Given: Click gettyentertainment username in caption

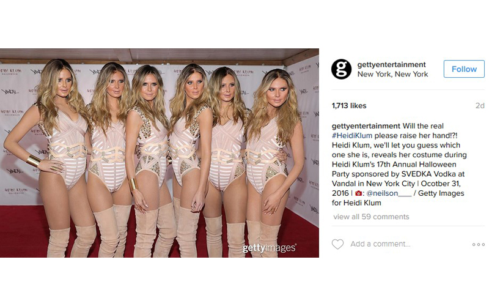Looking at the screenshot, I should pos(366,126).
